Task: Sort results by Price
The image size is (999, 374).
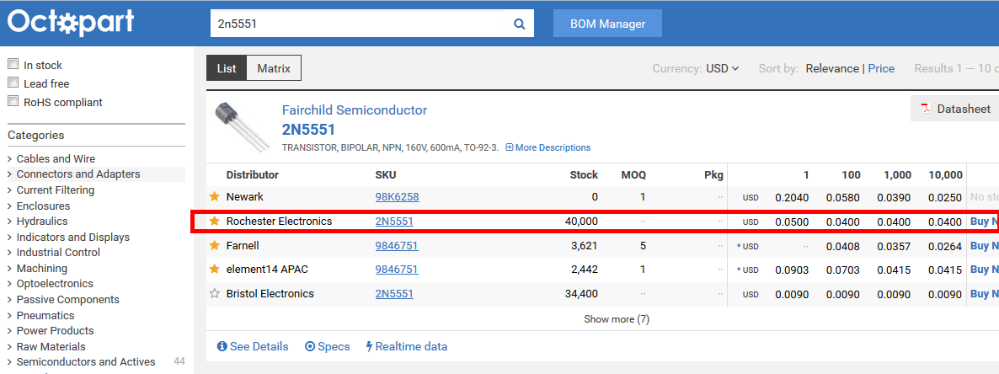Action: tap(881, 69)
